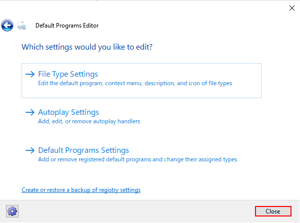Click the Close button
The image size is (300, 223).
(273, 211)
